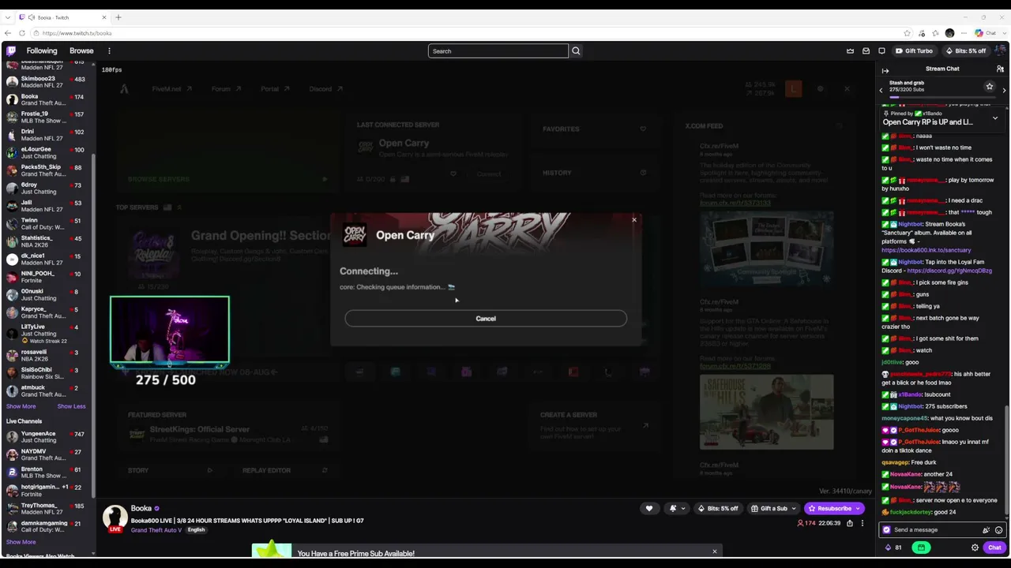
Task: Open the Whispers speech-bubble icon
Action: pos(881,51)
